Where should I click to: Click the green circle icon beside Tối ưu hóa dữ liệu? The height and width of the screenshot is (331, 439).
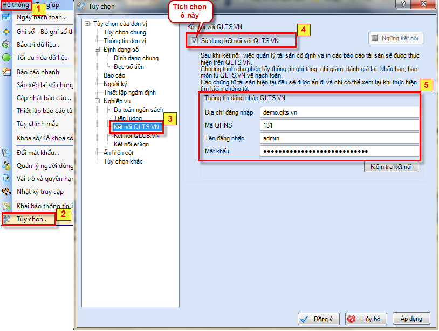click(6, 58)
